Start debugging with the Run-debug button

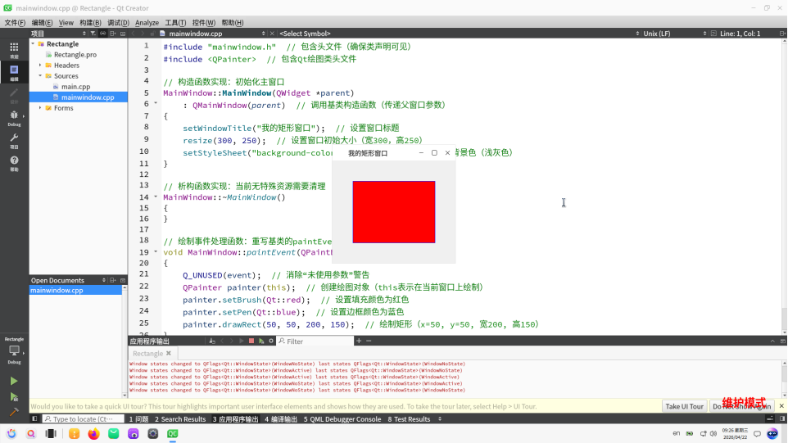tap(14, 397)
